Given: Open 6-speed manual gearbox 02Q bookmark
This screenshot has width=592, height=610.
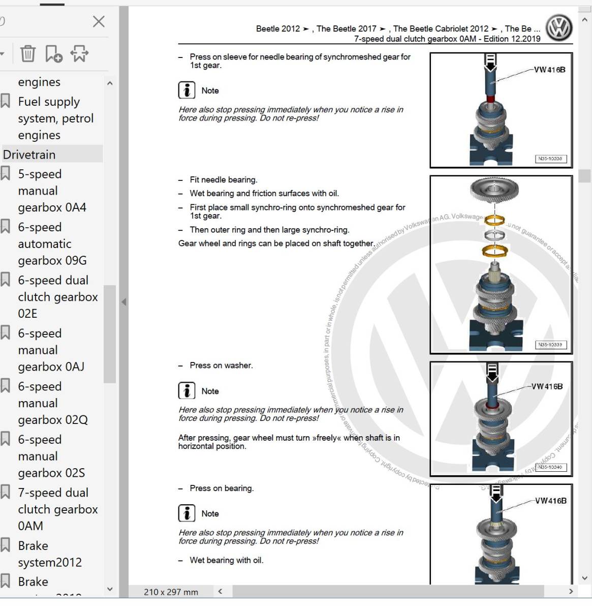Looking at the screenshot, I should (53, 403).
